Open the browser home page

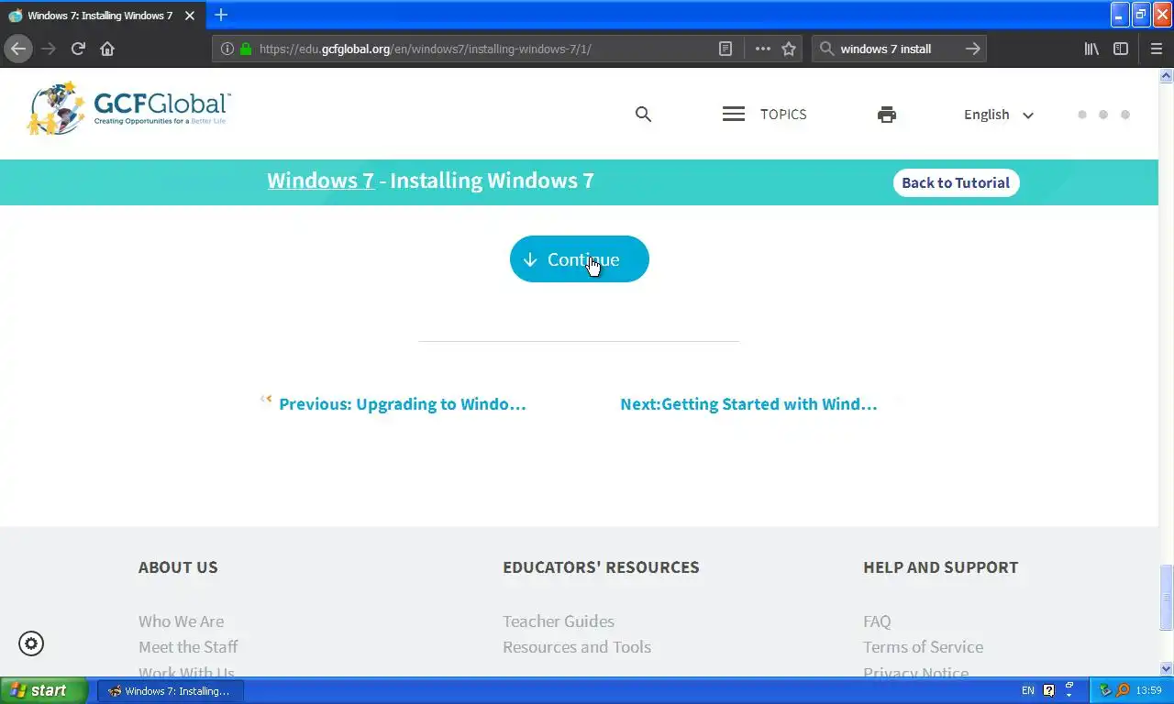(107, 49)
